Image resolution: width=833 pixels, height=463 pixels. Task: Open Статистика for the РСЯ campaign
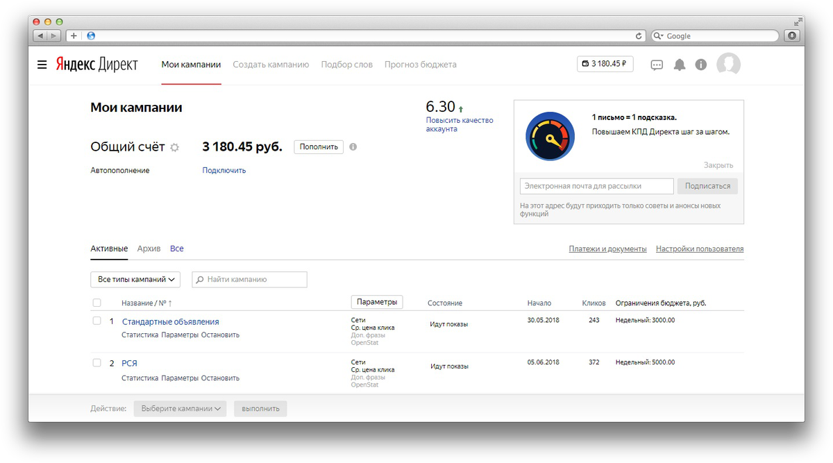click(x=140, y=378)
